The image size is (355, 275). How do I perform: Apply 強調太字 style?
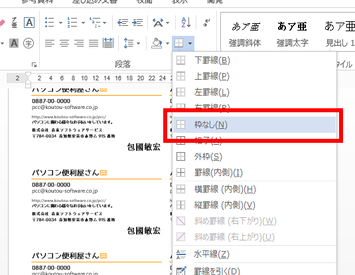click(292, 34)
